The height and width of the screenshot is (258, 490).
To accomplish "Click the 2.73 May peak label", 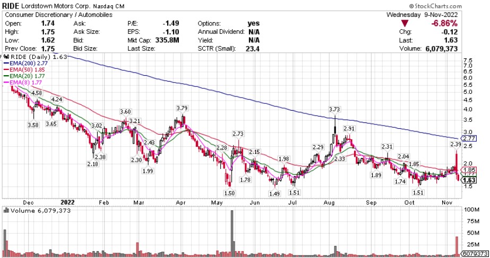I will 238,134.
